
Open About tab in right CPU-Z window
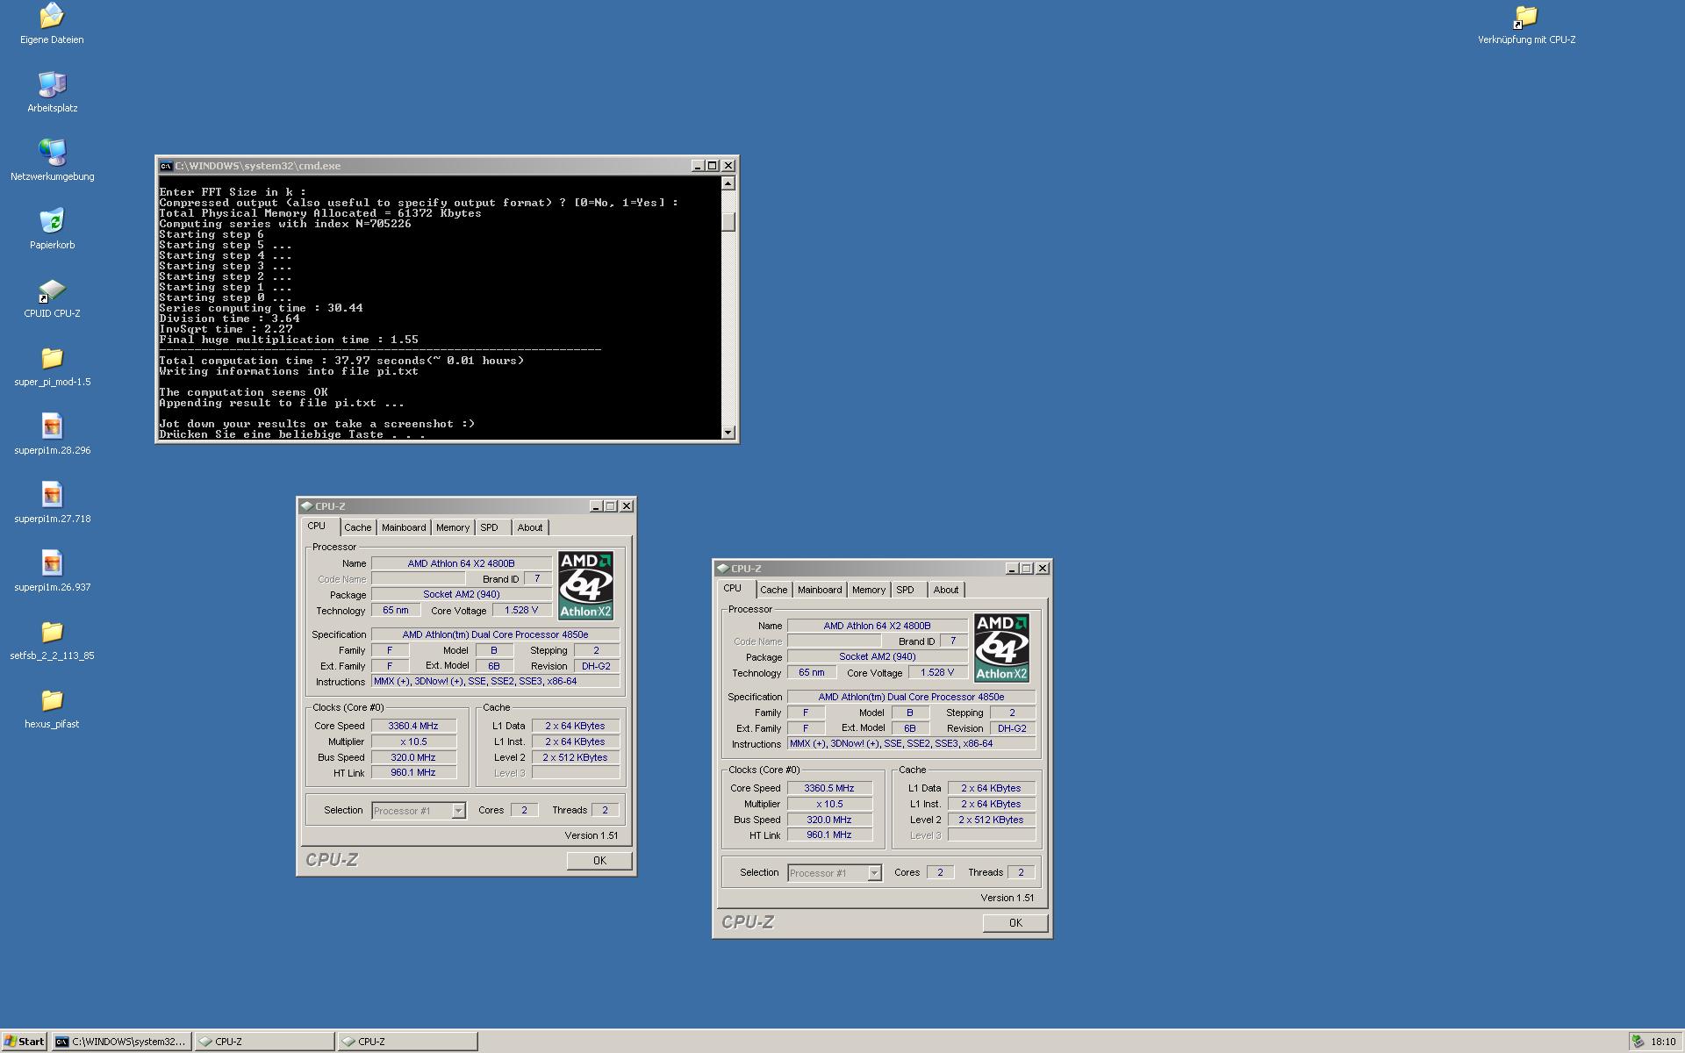coord(946,590)
